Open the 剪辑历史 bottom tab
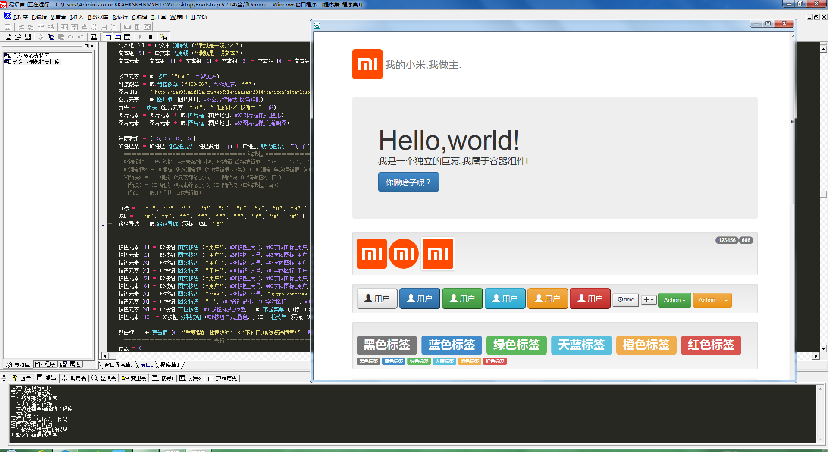Image resolution: width=828 pixels, height=452 pixels. [x=223, y=378]
